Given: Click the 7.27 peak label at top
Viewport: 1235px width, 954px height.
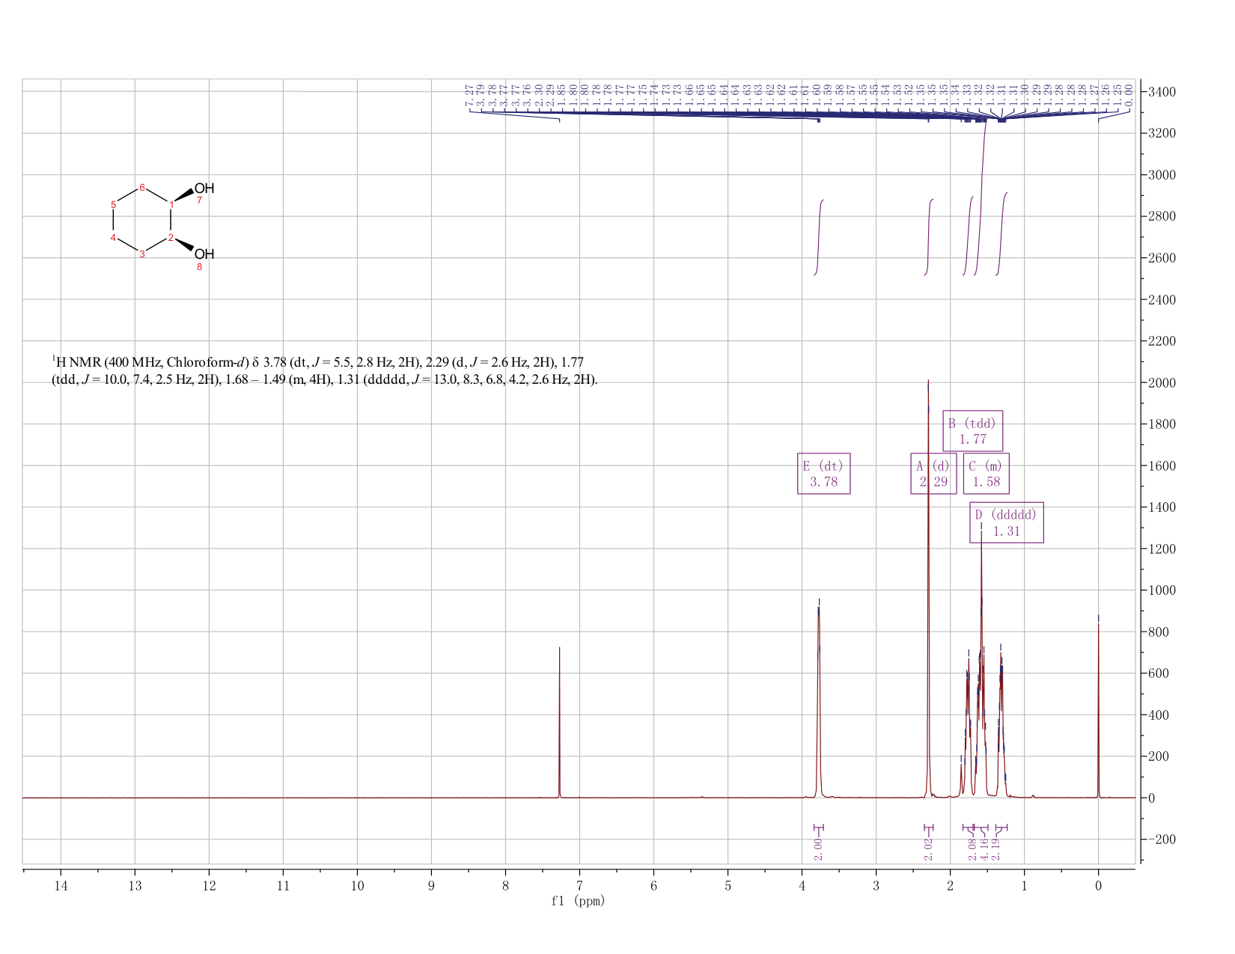Looking at the screenshot, I should 470,96.
